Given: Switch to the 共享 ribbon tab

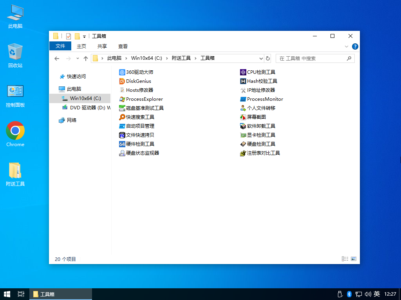Looking at the screenshot, I should coord(102,46).
